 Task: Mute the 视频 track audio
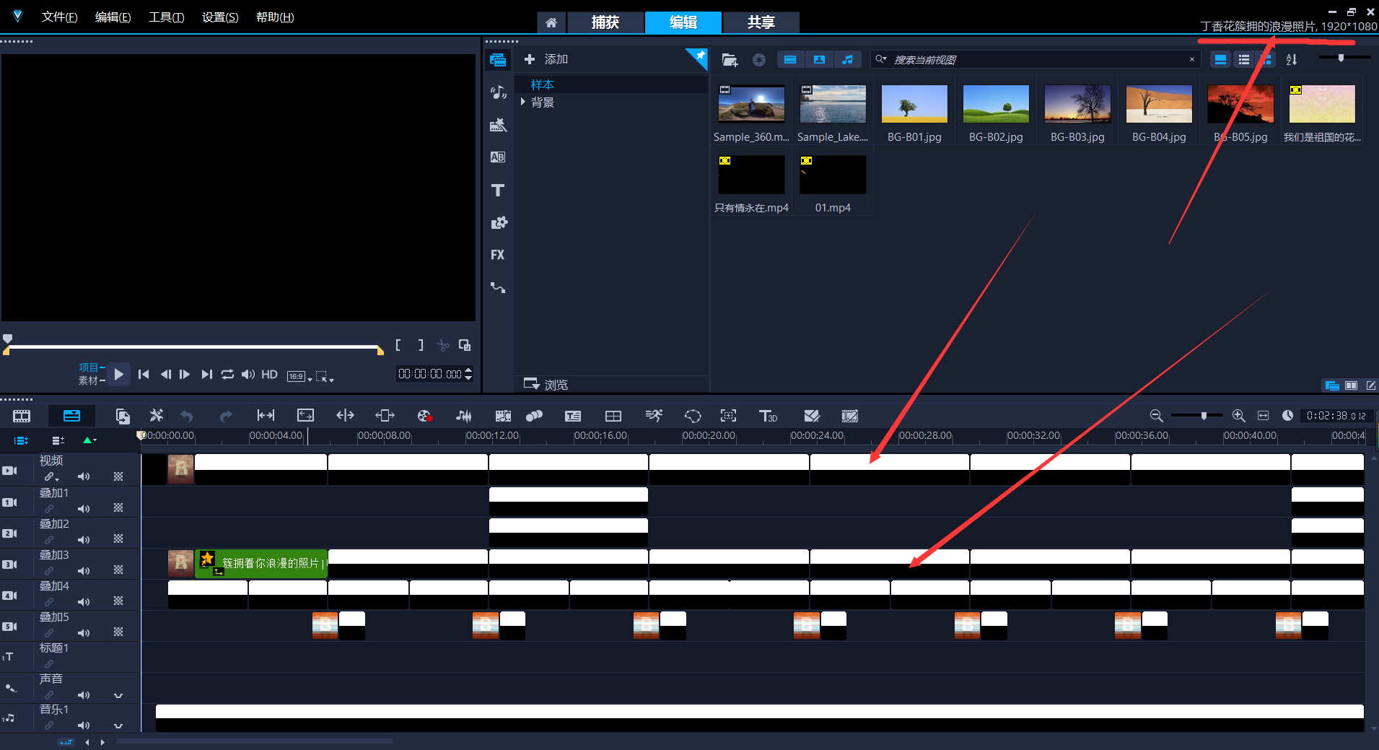84,476
